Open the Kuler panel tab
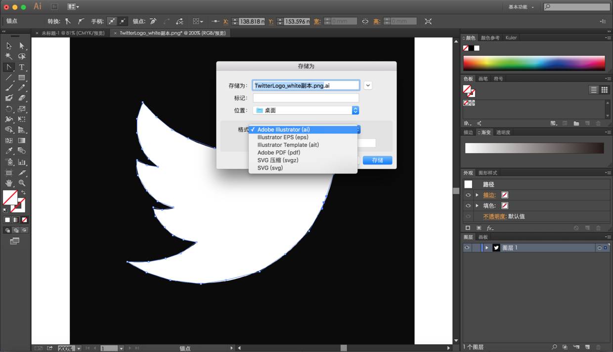Screen dimensions: 613x352 click(x=511, y=38)
